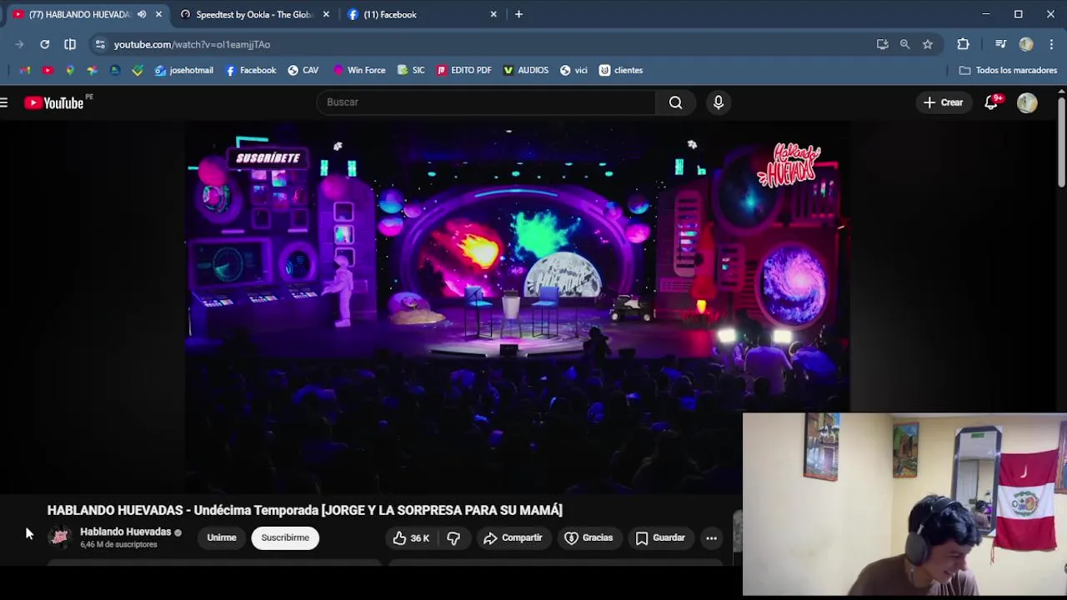Expand the Todos los marcadores folder
Viewport: 1067px width, 600px height.
tap(1009, 70)
